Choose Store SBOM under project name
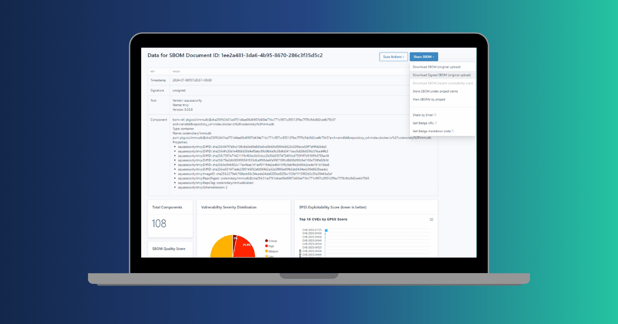 (435, 91)
